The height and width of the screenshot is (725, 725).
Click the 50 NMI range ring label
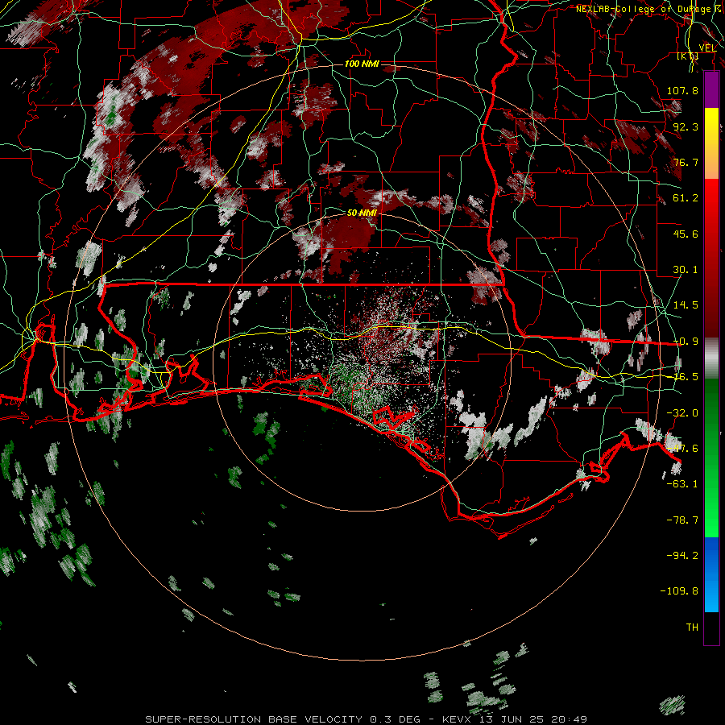[x=362, y=213]
